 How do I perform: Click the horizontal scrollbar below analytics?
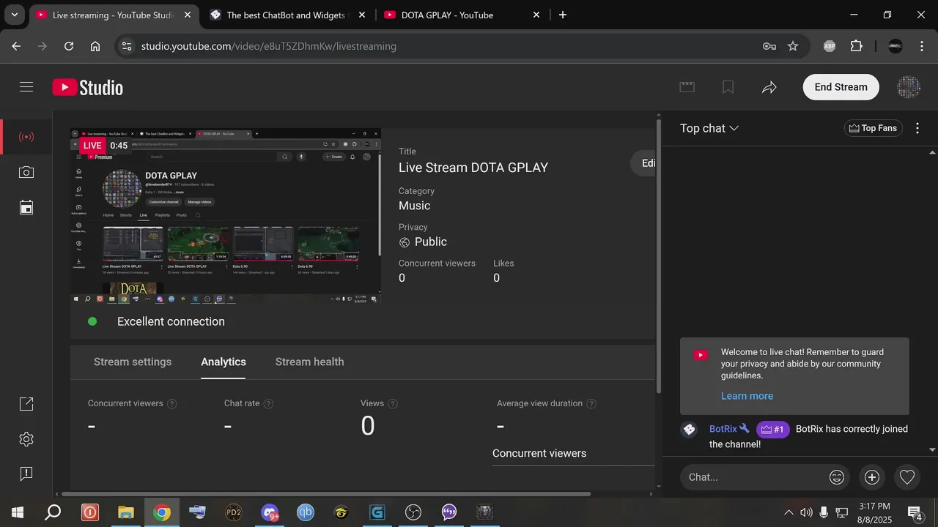tap(326, 494)
